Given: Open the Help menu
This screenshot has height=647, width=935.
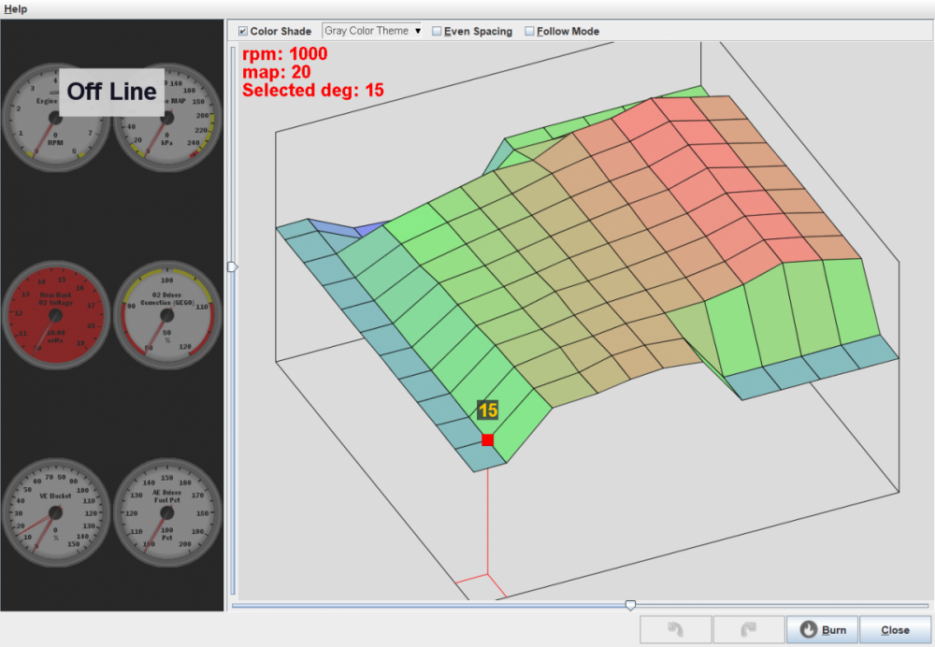Looking at the screenshot, I should (16, 8).
